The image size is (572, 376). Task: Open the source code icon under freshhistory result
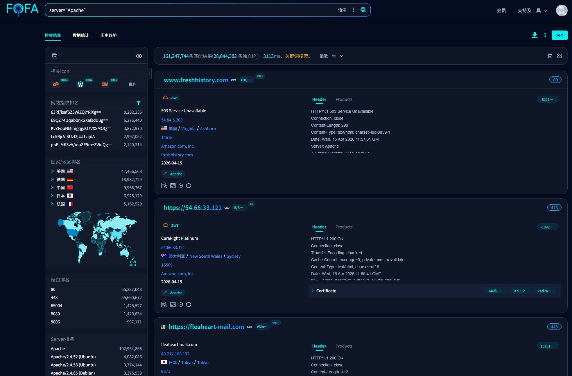coord(173,186)
